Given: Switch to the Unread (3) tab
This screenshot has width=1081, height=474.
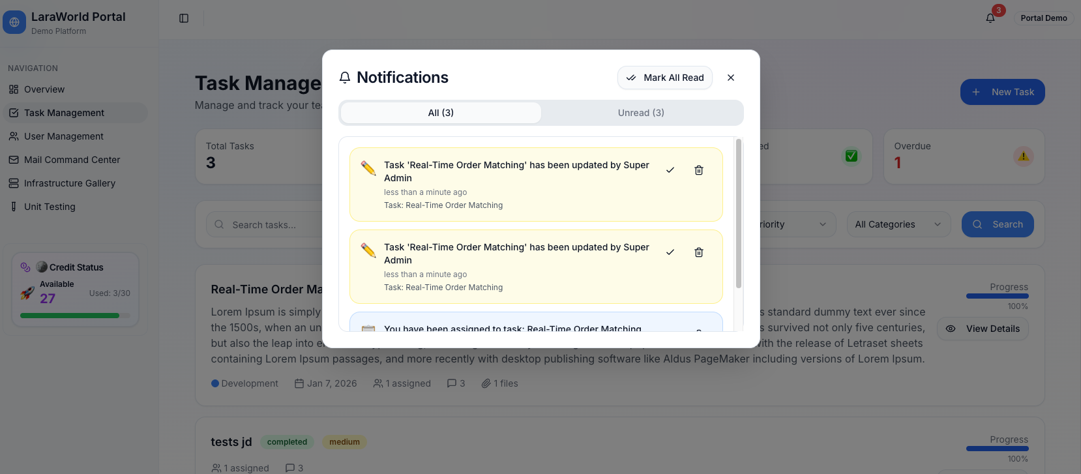Looking at the screenshot, I should click(641, 112).
